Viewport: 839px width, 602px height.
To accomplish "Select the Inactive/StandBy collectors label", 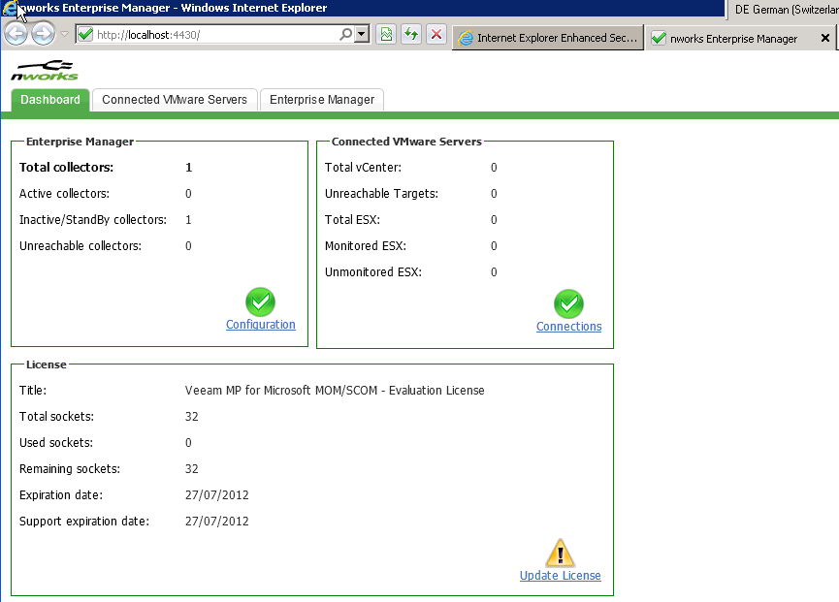I will (93, 220).
